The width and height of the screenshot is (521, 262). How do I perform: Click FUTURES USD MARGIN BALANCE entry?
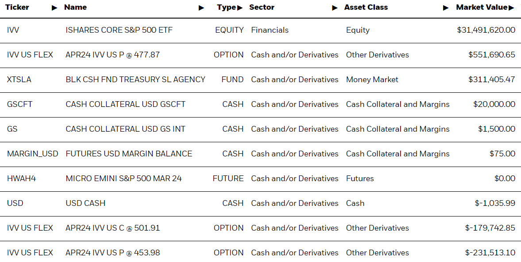point(129,154)
